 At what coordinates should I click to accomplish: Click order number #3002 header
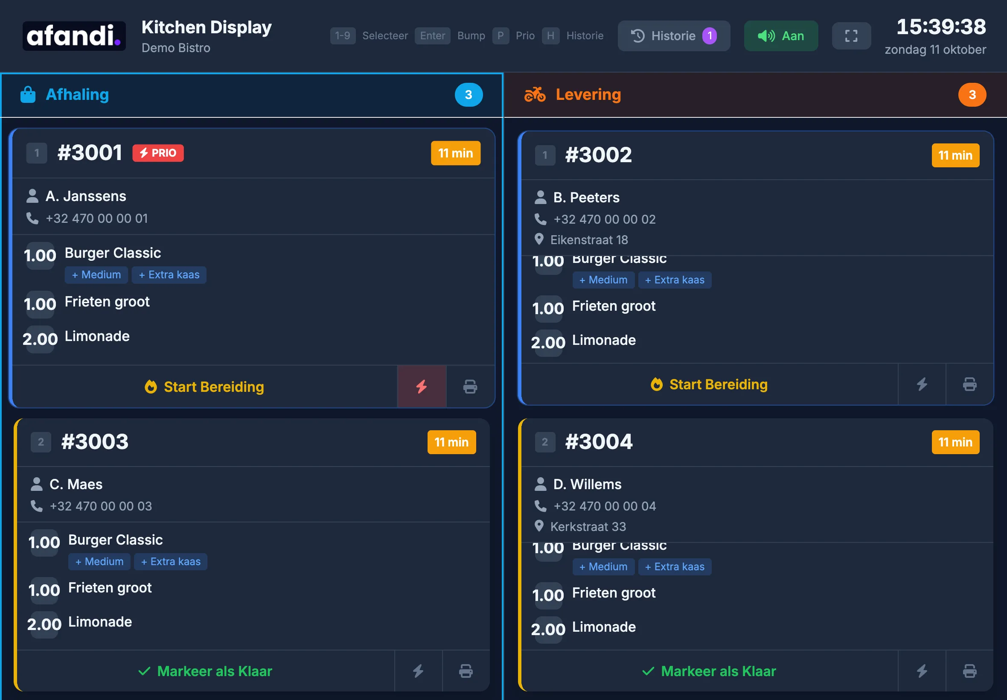pos(598,155)
